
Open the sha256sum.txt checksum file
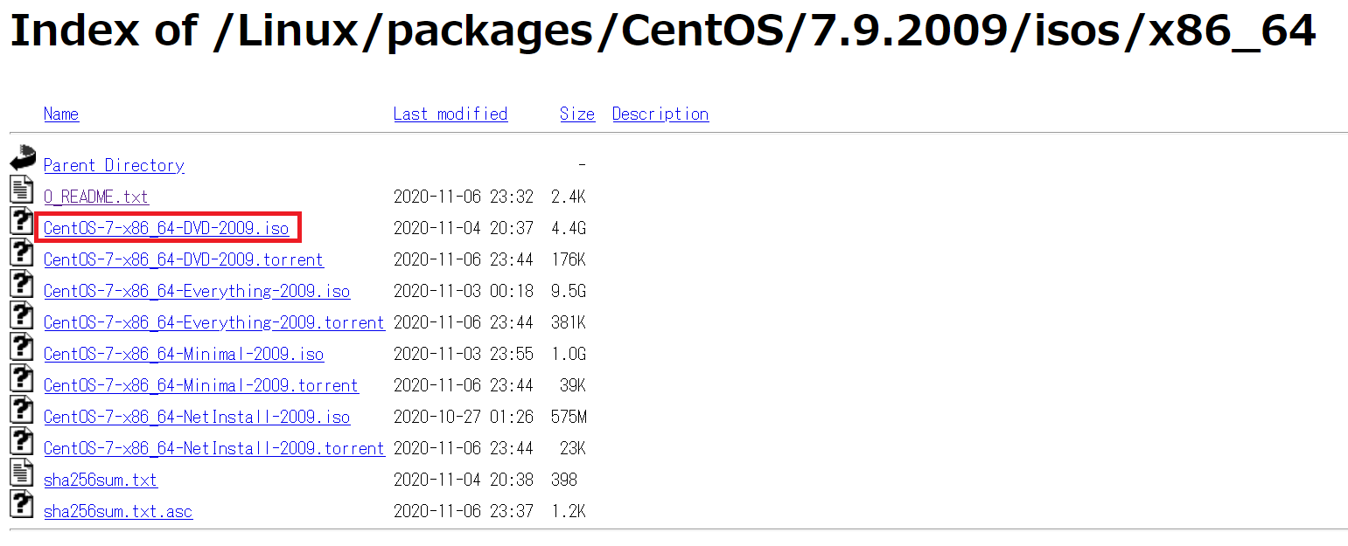(100, 480)
